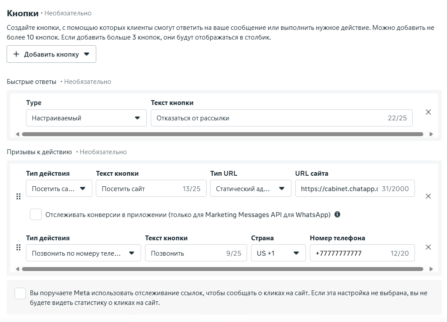This screenshot has width=447, height=322.
Task: Click right scroll arrow in quick replies
Action: coord(431,134)
